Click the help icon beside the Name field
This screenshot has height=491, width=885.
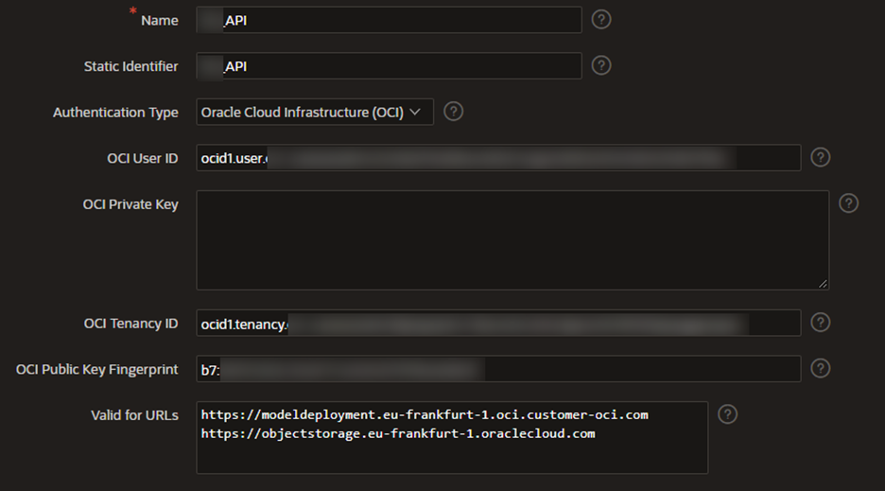(x=600, y=20)
